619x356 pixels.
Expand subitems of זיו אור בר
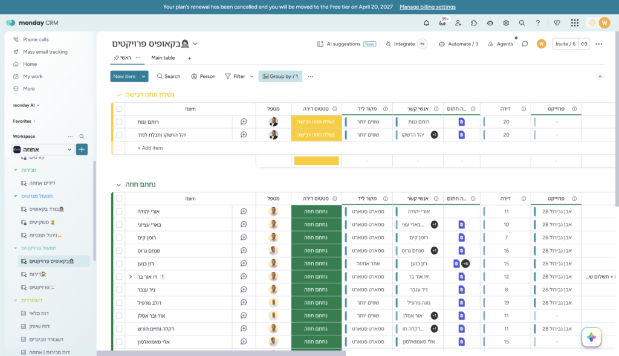(131, 277)
